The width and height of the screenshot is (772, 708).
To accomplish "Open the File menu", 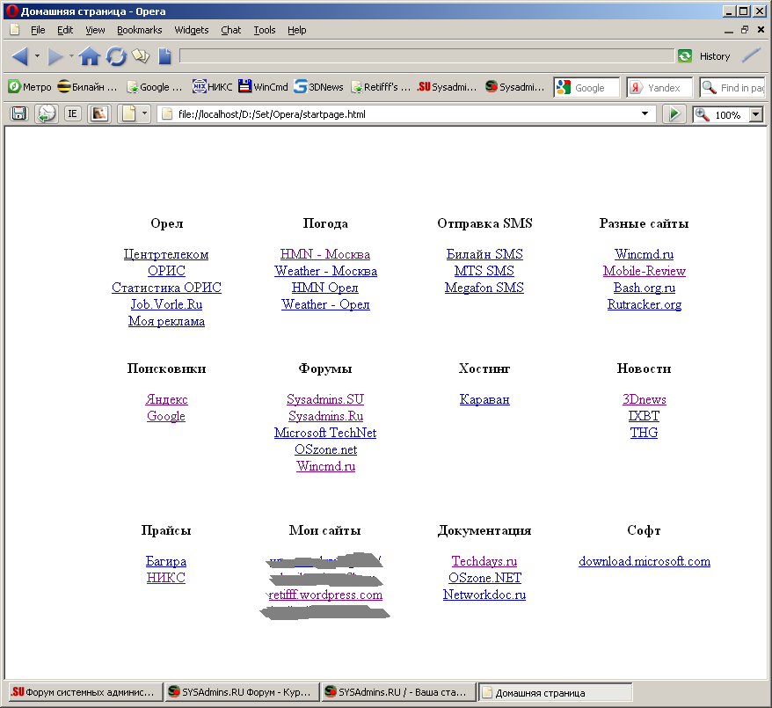I will [38, 30].
